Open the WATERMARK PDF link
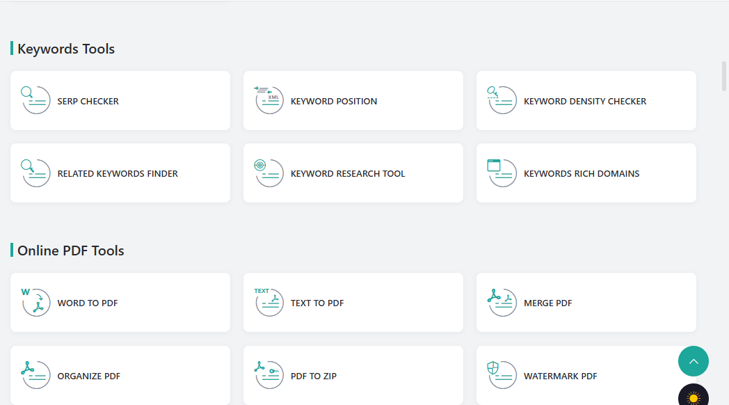This screenshot has height=405, width=729. point(560,376)
